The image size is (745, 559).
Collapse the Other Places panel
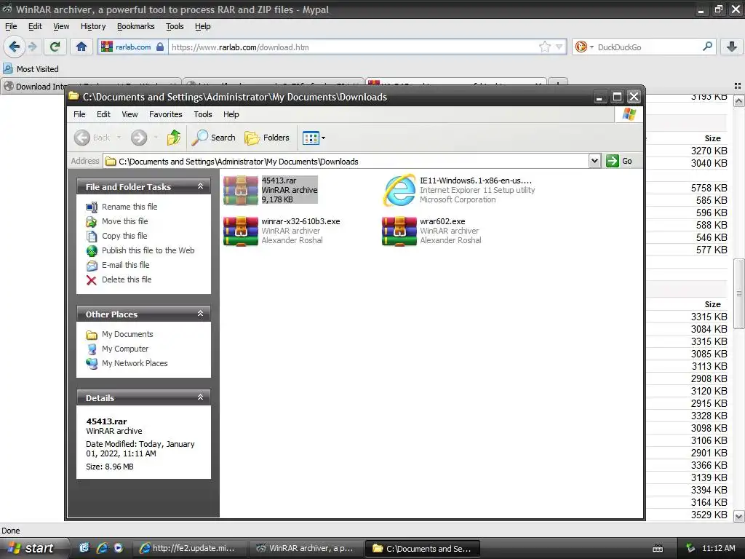coord(201,314)
